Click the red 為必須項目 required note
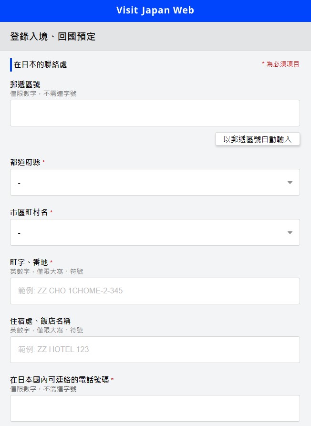Screen dimensions: 311x426 [280, 64]
